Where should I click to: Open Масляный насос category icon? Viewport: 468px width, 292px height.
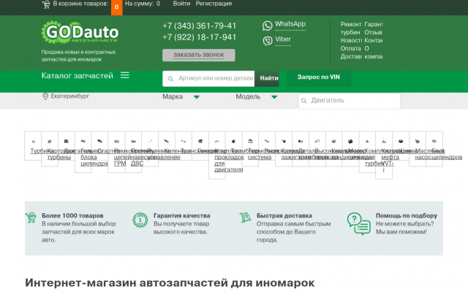418,141
